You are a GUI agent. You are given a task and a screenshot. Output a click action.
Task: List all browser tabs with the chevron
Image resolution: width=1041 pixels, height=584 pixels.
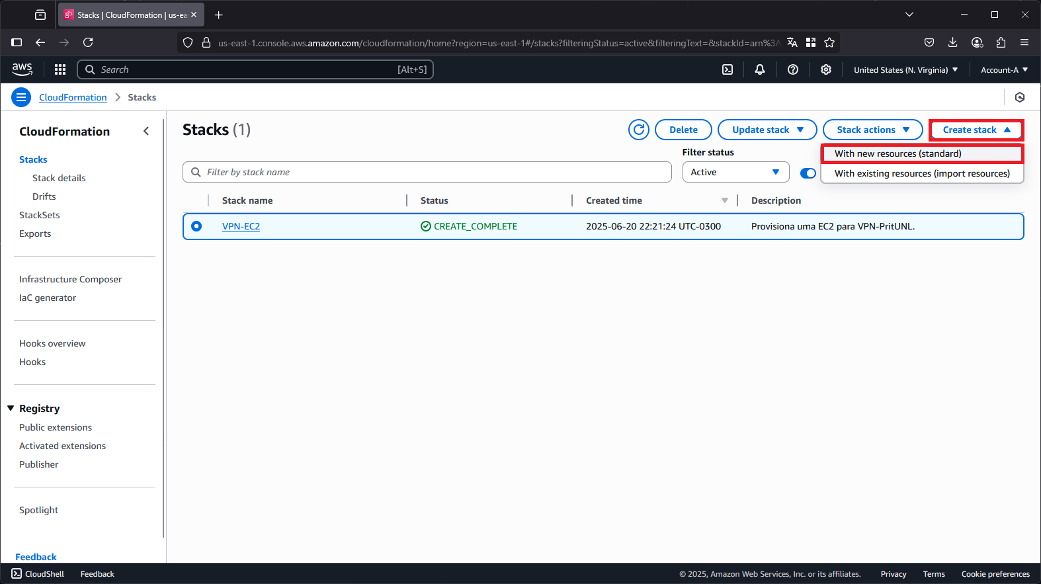pos(909,15)
